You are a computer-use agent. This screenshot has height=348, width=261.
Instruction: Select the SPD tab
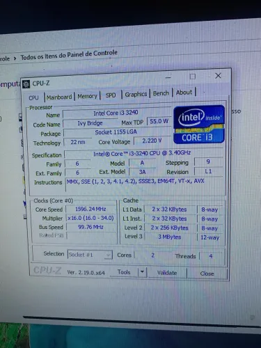coord(111,95)
